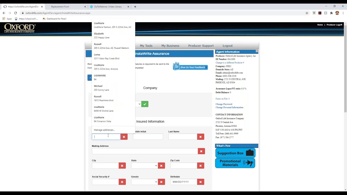Viewport: 347px width, 195px height.
Task: Select autofill entry Elizabeth, 222 Happy Lane
Action: pos(113,35)
